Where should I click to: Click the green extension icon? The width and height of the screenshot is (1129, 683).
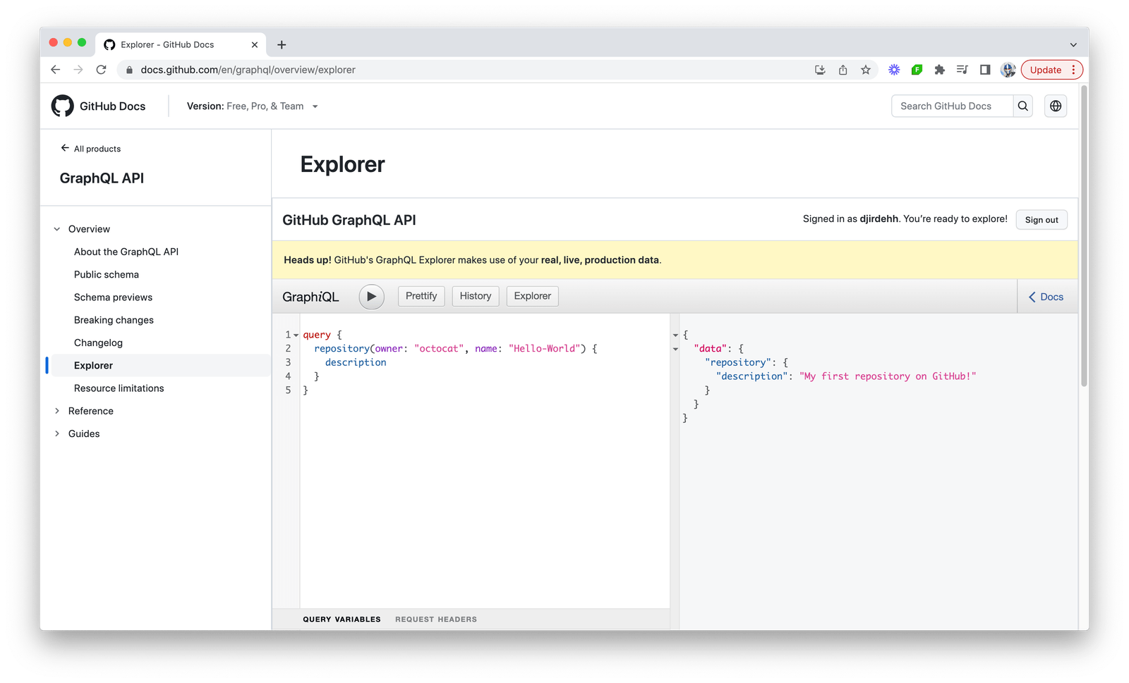pos(917,70)
